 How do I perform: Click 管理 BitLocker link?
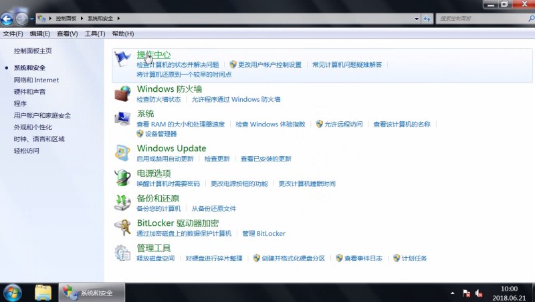pyautogui.click(x=263, y=234)
